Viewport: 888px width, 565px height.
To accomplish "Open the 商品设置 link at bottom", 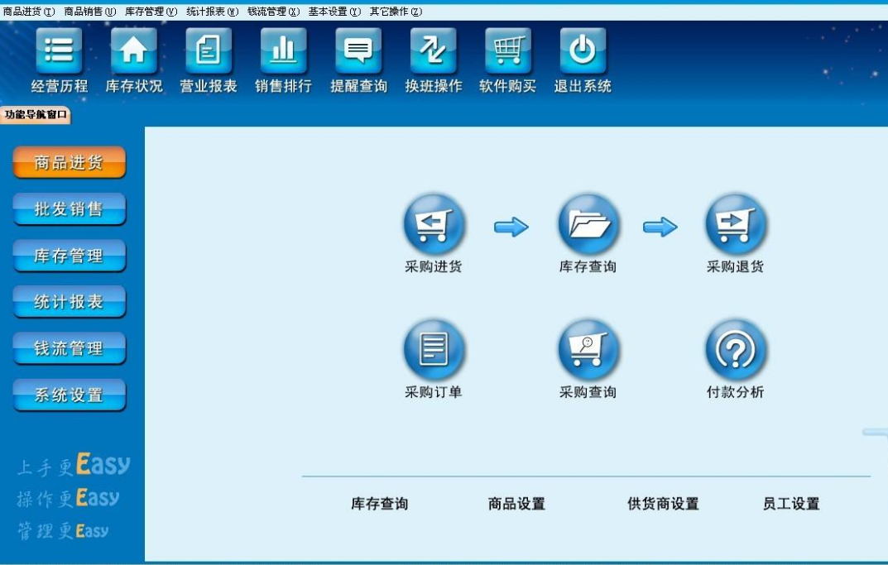I will pyautogui.click(x=516, y=504).
